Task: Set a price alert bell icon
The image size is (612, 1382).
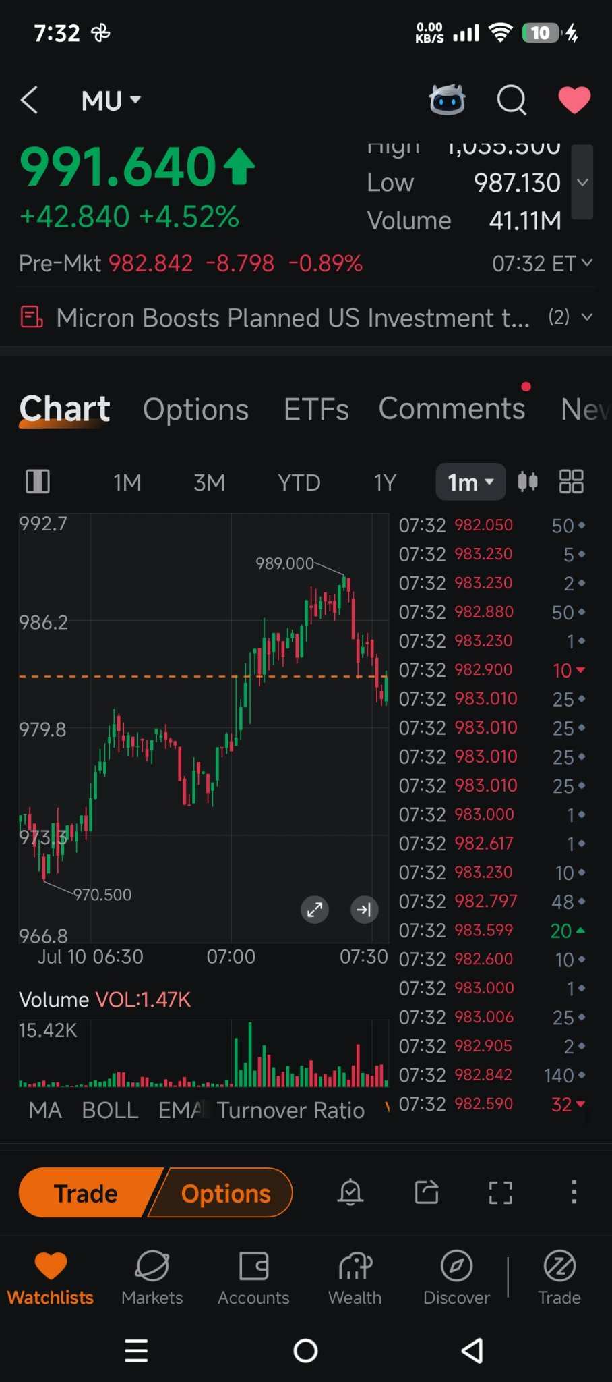Action: click(x=350, y=1192)
